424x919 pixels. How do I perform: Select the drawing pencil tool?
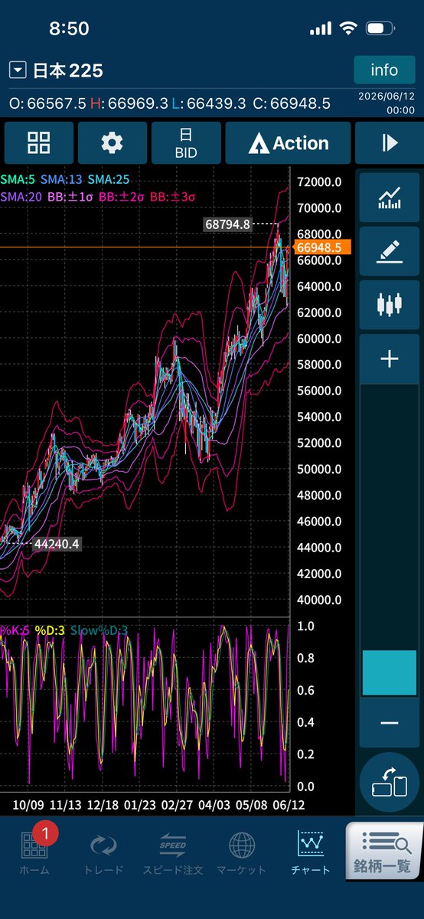[x=390, y=251]
